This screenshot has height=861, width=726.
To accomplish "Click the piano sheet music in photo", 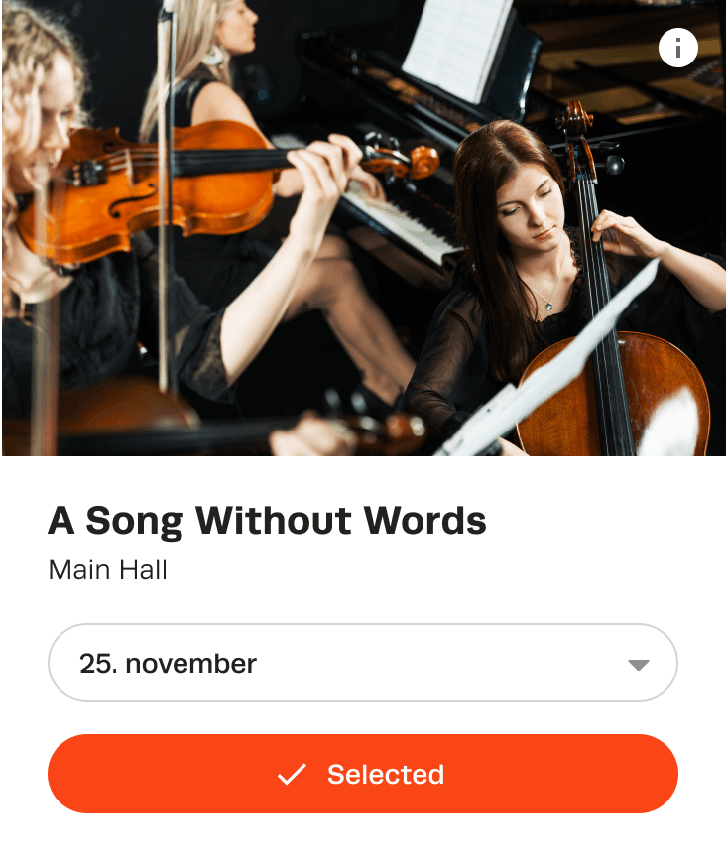I will coord(457,50).
